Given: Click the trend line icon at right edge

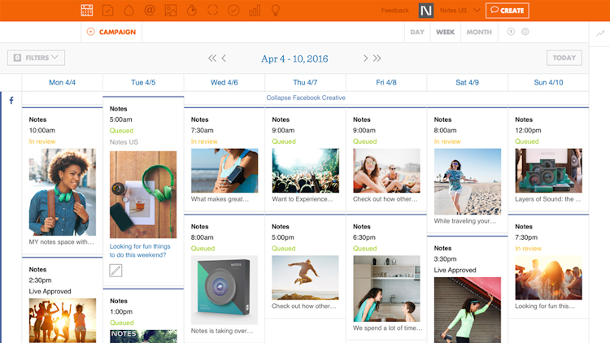Looking at the screenshot, I should coord(600,33).
